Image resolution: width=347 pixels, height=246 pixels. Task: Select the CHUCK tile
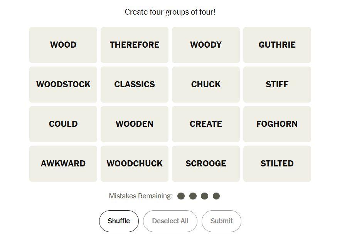click(206, 85)
